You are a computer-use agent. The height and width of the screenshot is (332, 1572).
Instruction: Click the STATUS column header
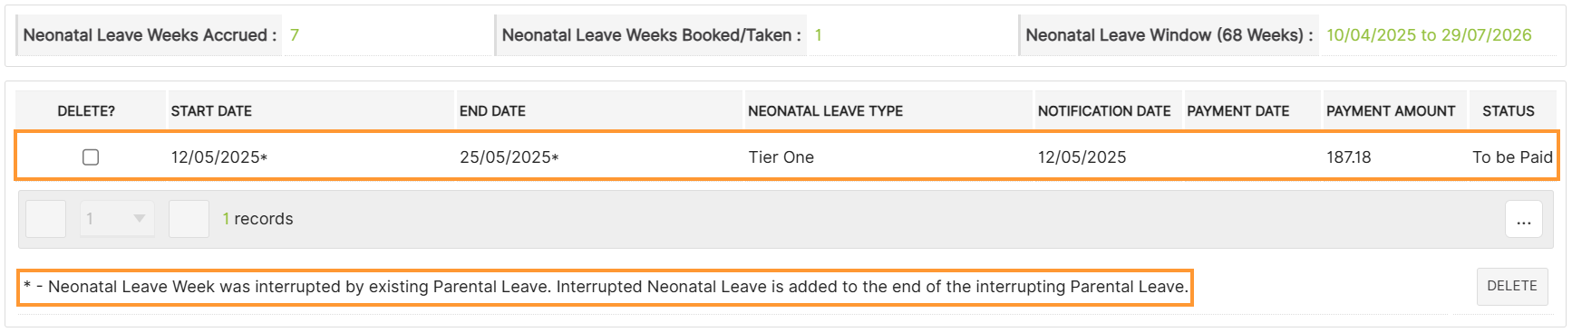pos(1509,111)
